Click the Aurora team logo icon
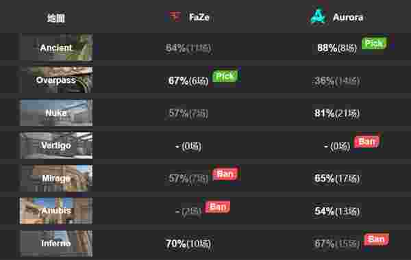The height and width of the screenshot is (260, 411). [318, 16]
